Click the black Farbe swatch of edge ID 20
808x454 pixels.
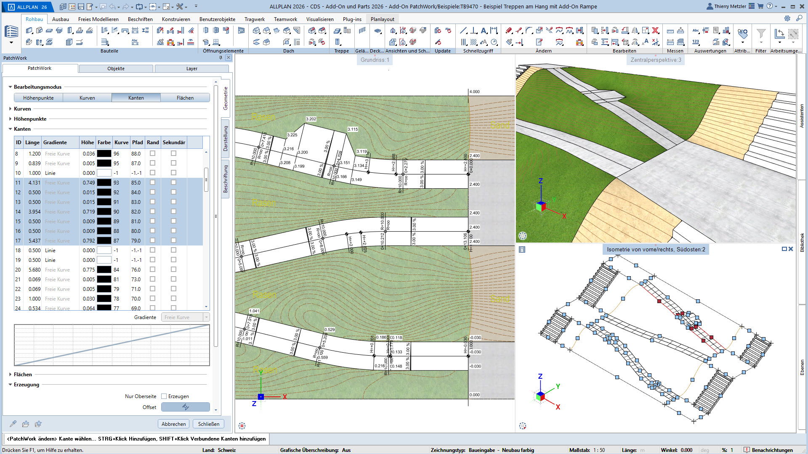(104, 269)
